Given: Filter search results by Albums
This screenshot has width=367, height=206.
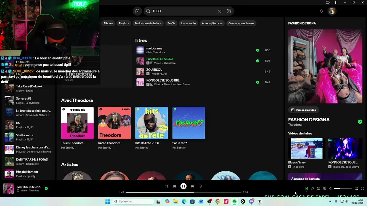Looking at the screenshot, I should coord(108,23).
